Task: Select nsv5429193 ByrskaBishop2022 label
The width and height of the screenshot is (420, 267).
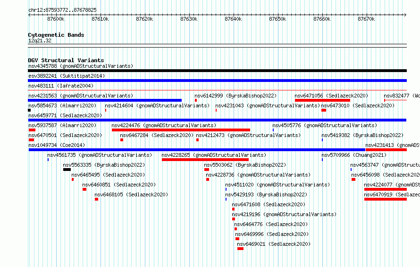Action: coord(266,194)
